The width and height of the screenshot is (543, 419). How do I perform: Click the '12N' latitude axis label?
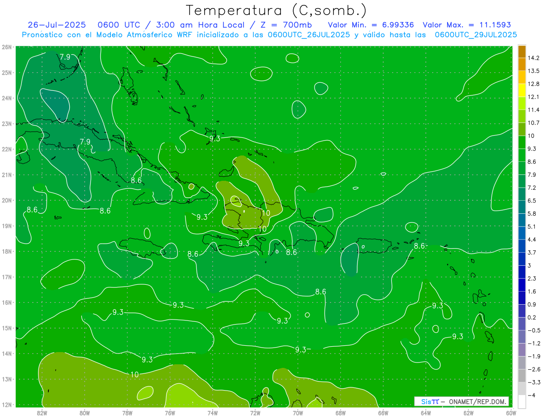[7, 405]
